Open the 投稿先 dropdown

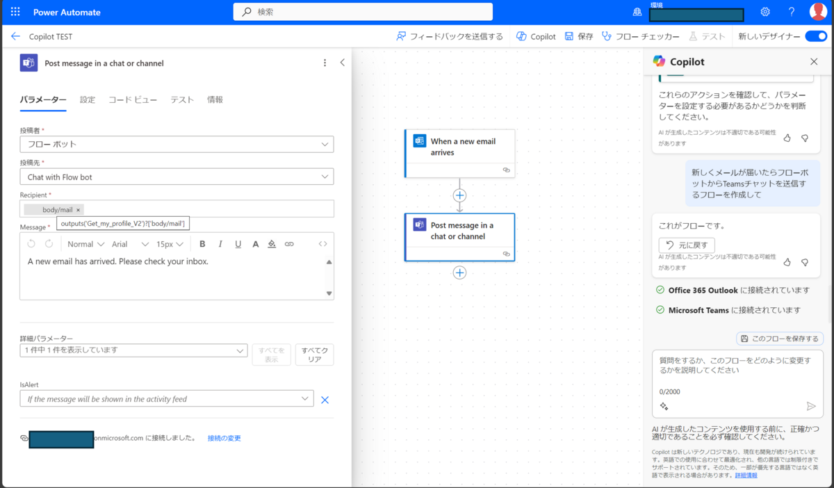[177, 177]
